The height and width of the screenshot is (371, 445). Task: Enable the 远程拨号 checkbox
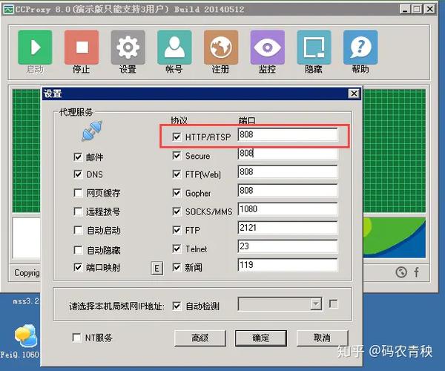click(78, 211)
